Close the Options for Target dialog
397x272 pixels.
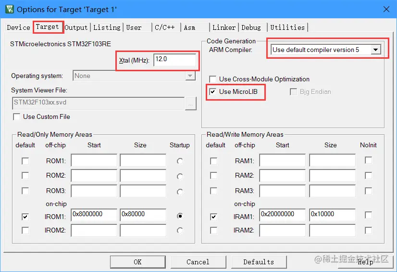tap(386, 9)
